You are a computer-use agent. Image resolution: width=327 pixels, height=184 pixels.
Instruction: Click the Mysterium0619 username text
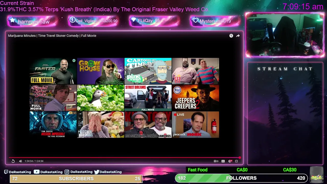(x=215, y=21)
